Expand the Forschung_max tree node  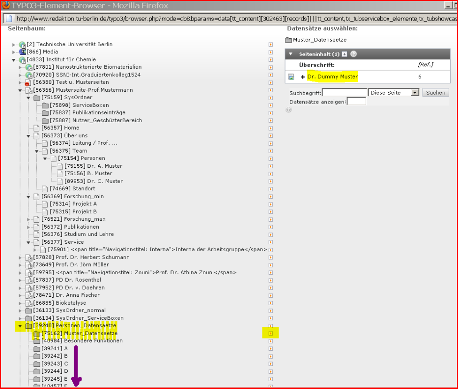tap(29, 219)
